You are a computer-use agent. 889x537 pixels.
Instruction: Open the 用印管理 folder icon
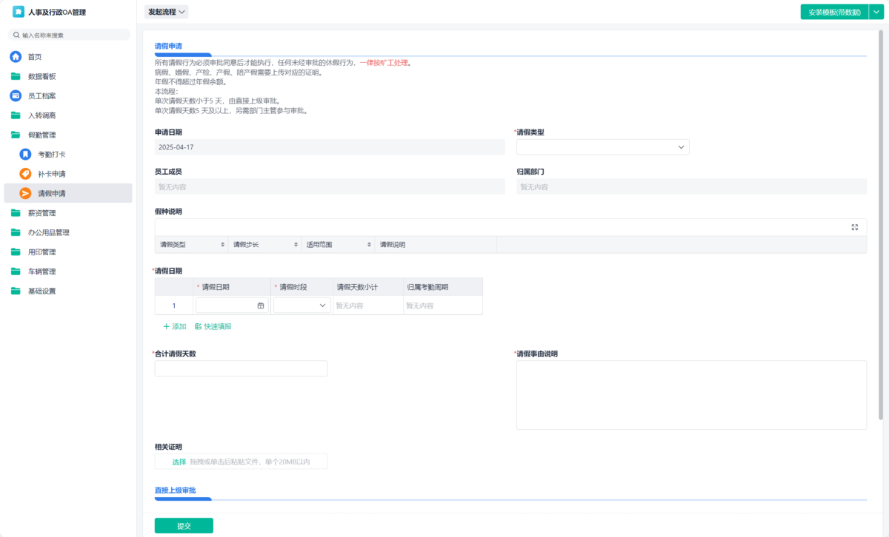click(16, 252)
